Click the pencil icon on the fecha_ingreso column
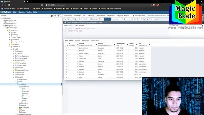This screenshot has width=204, height=115. point(127,45)
